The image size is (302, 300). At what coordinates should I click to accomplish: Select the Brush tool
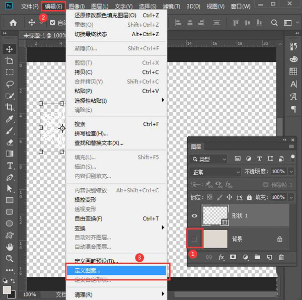coord(10,130)
